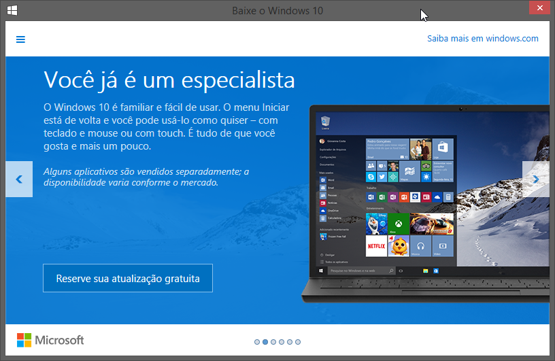Click the italic Alguns aplicativos disclaimer text
The image size is (555, 361).
point(146,177)
